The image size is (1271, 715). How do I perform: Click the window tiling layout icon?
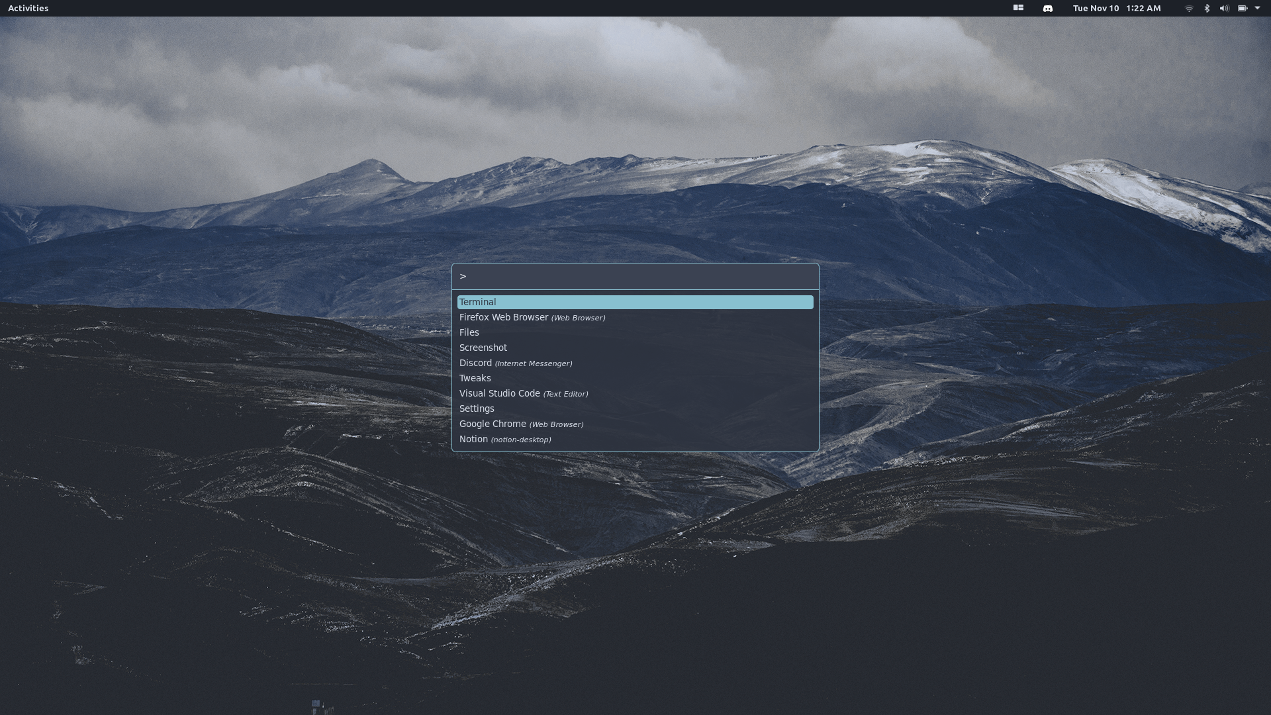[1018, 8]
